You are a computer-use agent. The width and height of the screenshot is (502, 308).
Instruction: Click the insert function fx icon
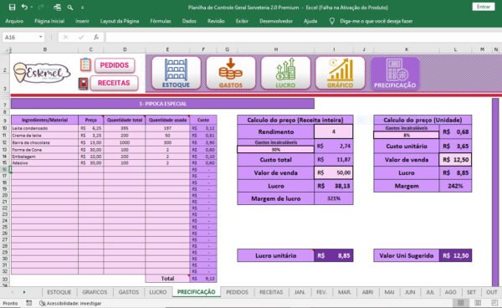[96, 38]
